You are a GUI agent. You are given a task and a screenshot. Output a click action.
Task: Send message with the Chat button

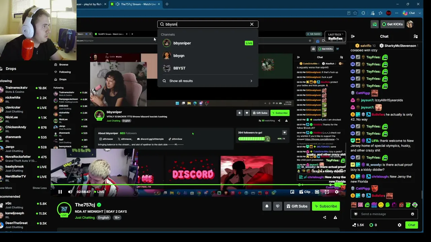click(411, 225)
